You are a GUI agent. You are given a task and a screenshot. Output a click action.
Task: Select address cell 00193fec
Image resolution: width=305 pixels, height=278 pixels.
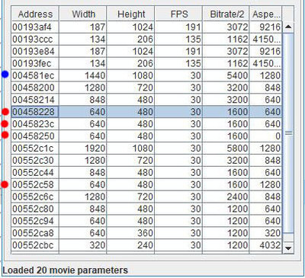tap(35, 63)
